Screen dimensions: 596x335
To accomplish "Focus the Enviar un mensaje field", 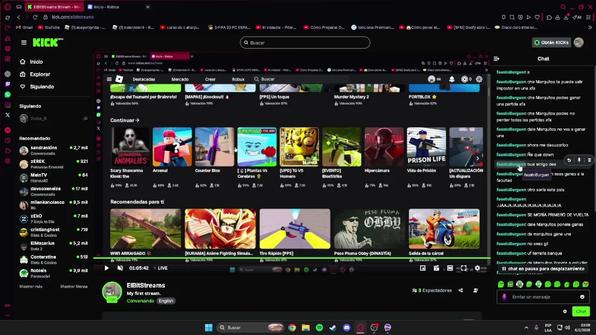I will click(543, 297).
